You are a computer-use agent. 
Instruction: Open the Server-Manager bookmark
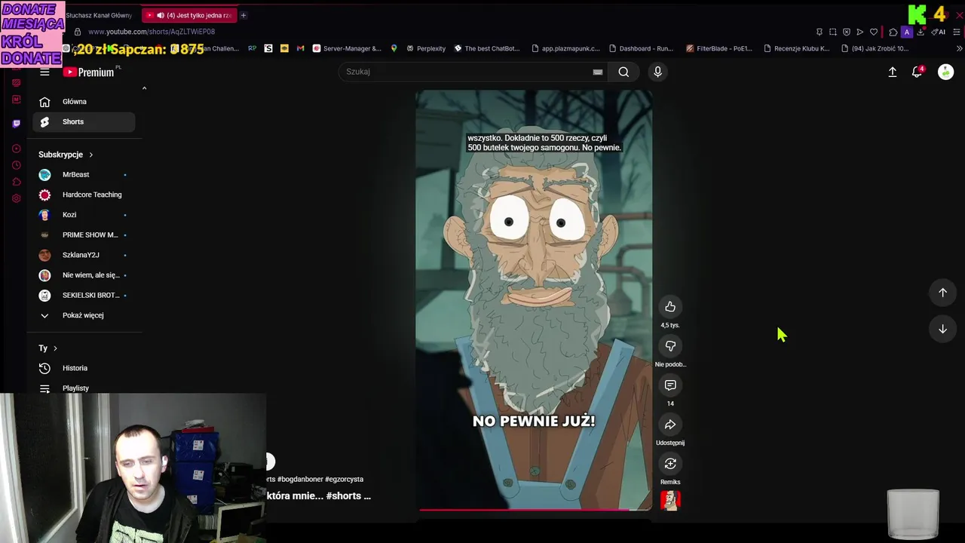(347, 48)
